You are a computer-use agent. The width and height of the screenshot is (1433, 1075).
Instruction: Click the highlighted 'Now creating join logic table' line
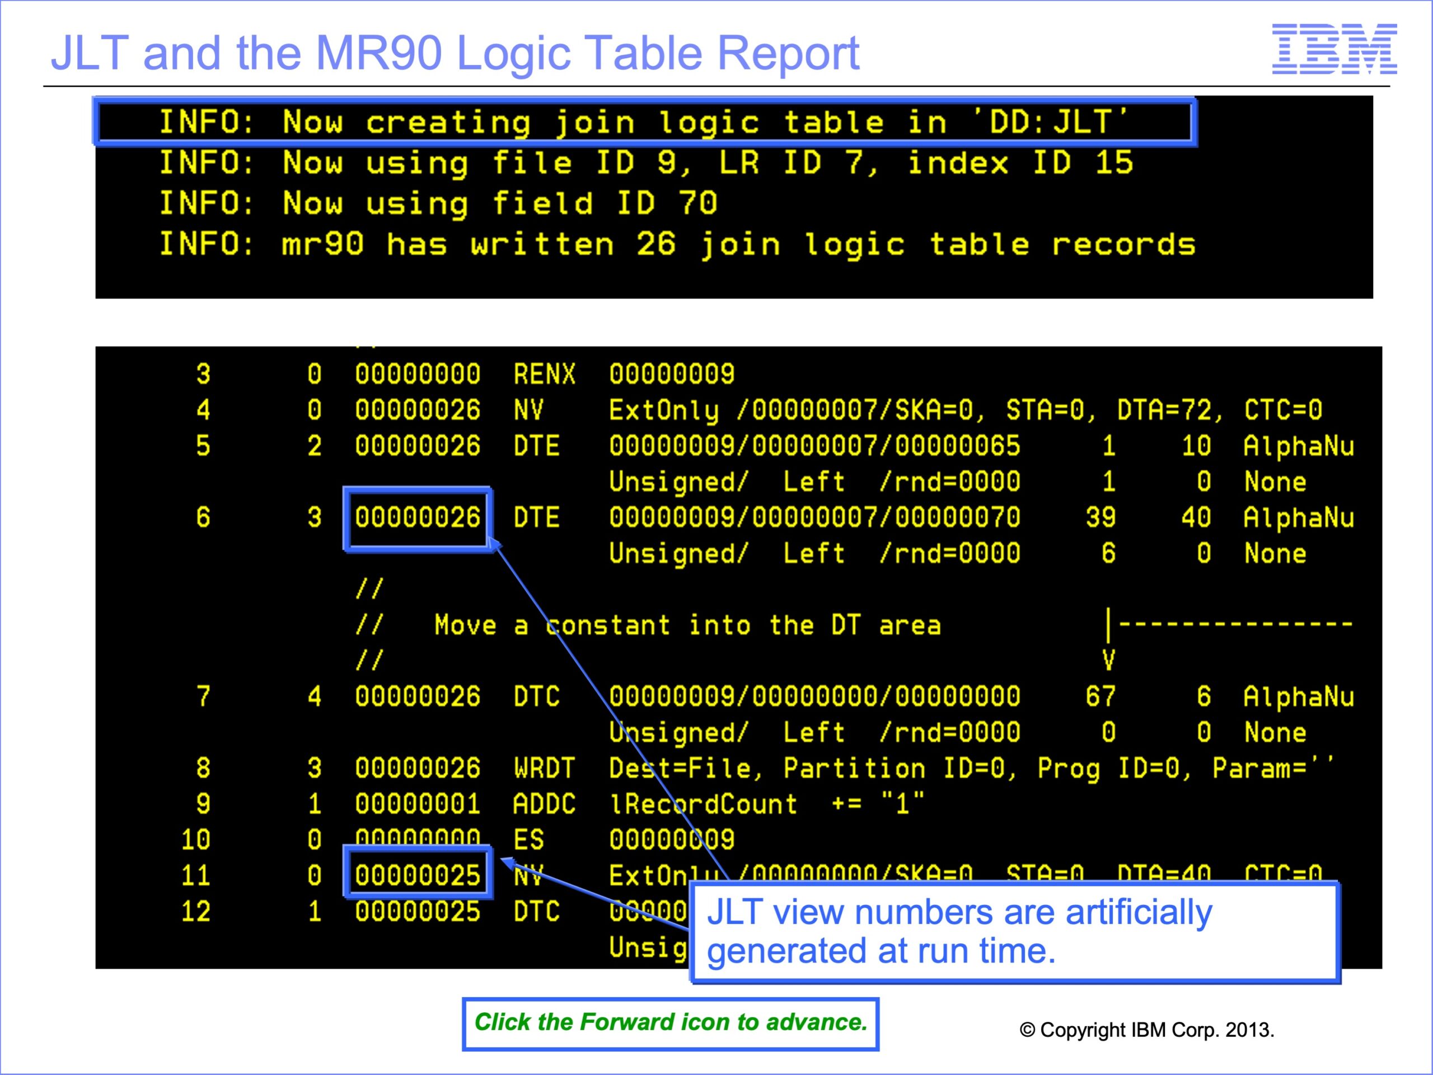[643, 122]
